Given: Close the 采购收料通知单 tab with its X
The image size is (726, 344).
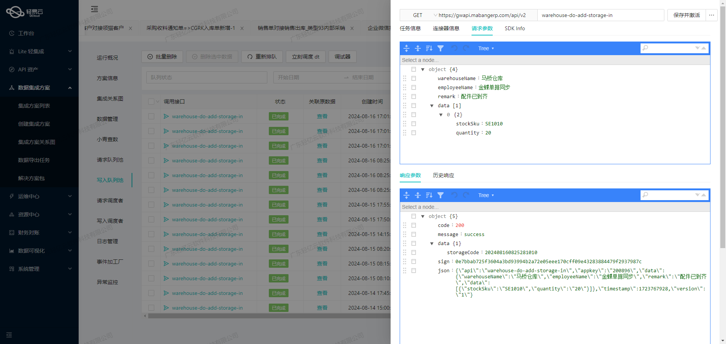Looking at the screenshot, I should [x=242, y=28].
